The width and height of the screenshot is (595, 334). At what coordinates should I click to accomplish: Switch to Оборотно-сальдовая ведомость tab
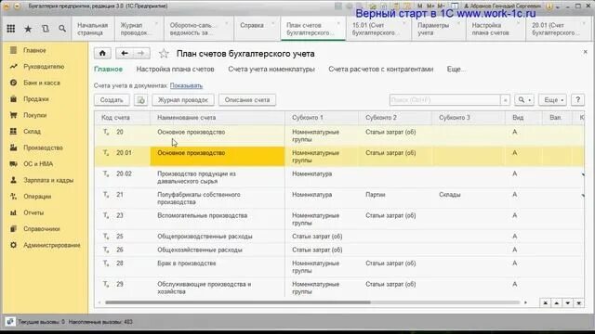coord(199,29)
